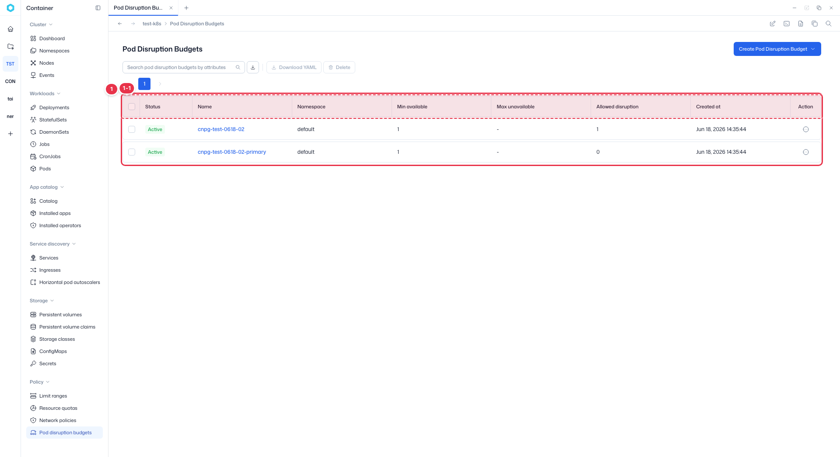Collapse the App catalog section
This screenshot has width=840, height=457.
click(47, 187)
